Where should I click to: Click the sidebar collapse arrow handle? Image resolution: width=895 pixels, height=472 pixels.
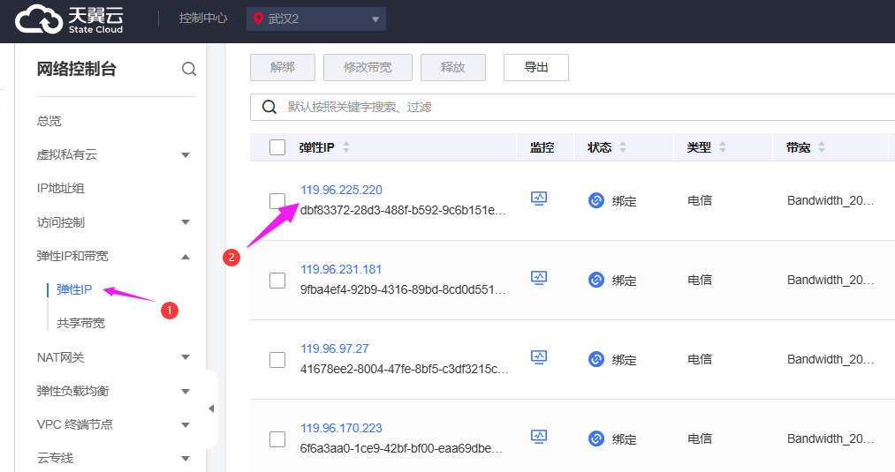pos(211,408)
